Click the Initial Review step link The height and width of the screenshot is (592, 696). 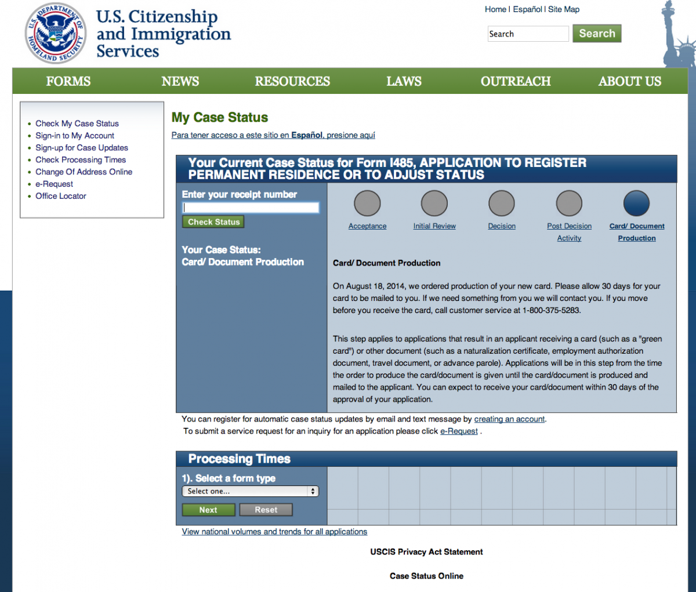coord(434,226)
